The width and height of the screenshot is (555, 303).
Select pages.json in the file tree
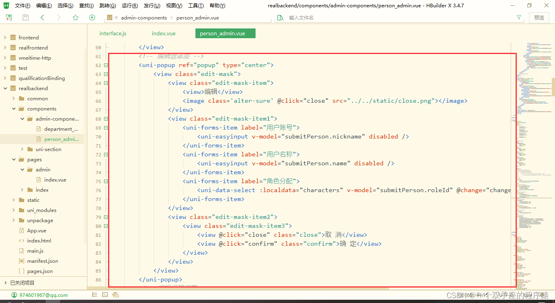(40, 271)
